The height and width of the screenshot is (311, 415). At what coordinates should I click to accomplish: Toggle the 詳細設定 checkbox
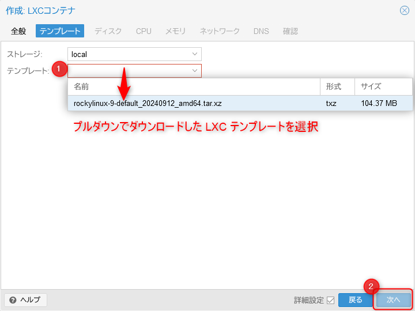[330, 300]
